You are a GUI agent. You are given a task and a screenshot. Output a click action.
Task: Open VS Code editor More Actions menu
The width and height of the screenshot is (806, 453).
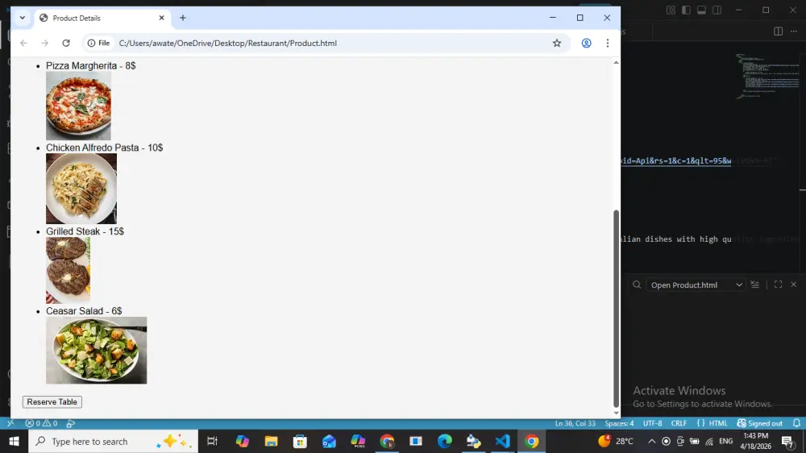pos(794,31)
